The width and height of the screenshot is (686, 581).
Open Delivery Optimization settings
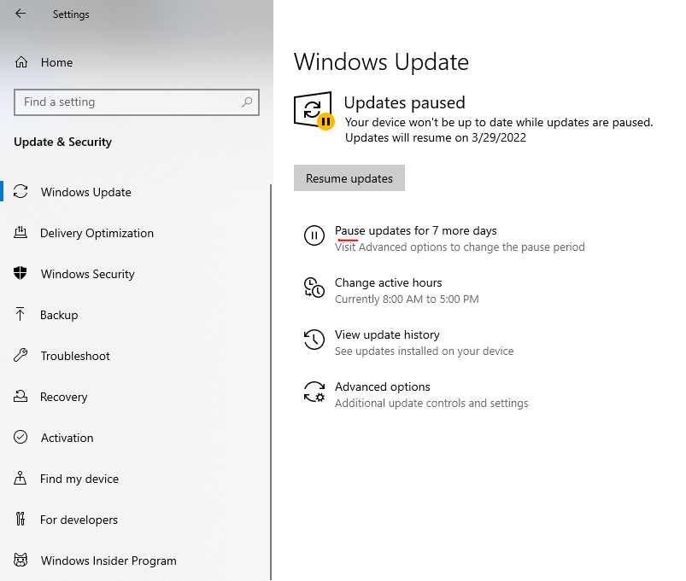tap(97, 233)
